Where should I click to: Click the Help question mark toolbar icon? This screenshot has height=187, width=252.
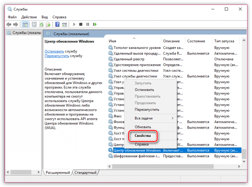click(x=58, y=24)
